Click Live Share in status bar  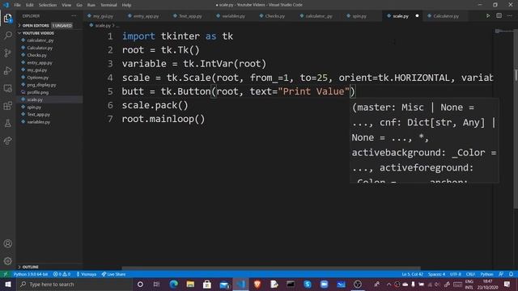(x=113, y=274)
